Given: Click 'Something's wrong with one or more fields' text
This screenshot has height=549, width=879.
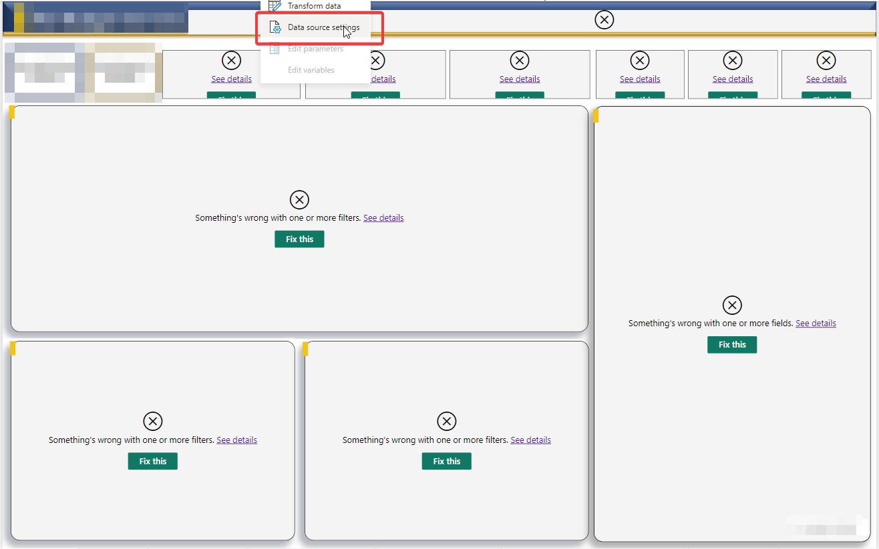Looking at the screenshot, I should 711,323.
